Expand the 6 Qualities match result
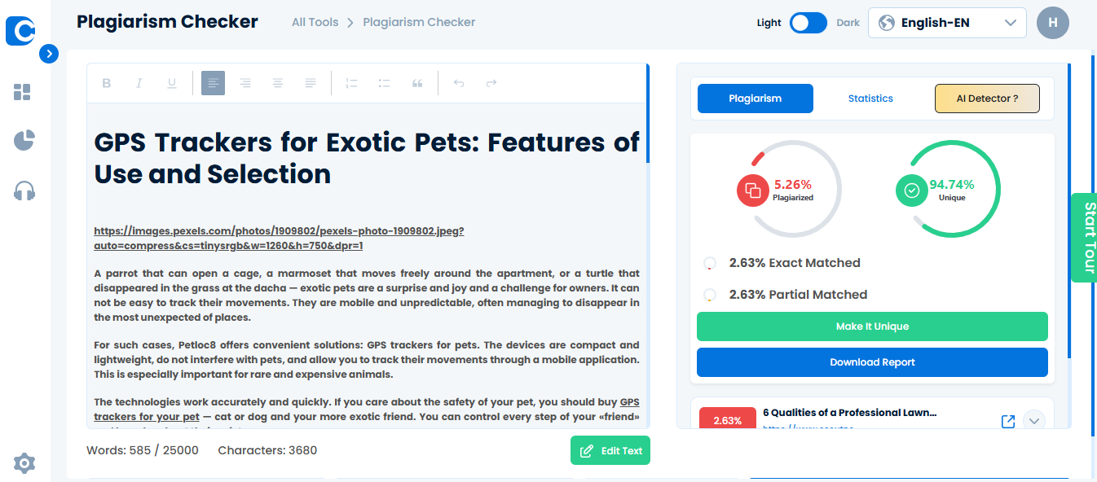Image resolution: width=1097 pixels, height=482 pixels. [x=1034, y=421]
